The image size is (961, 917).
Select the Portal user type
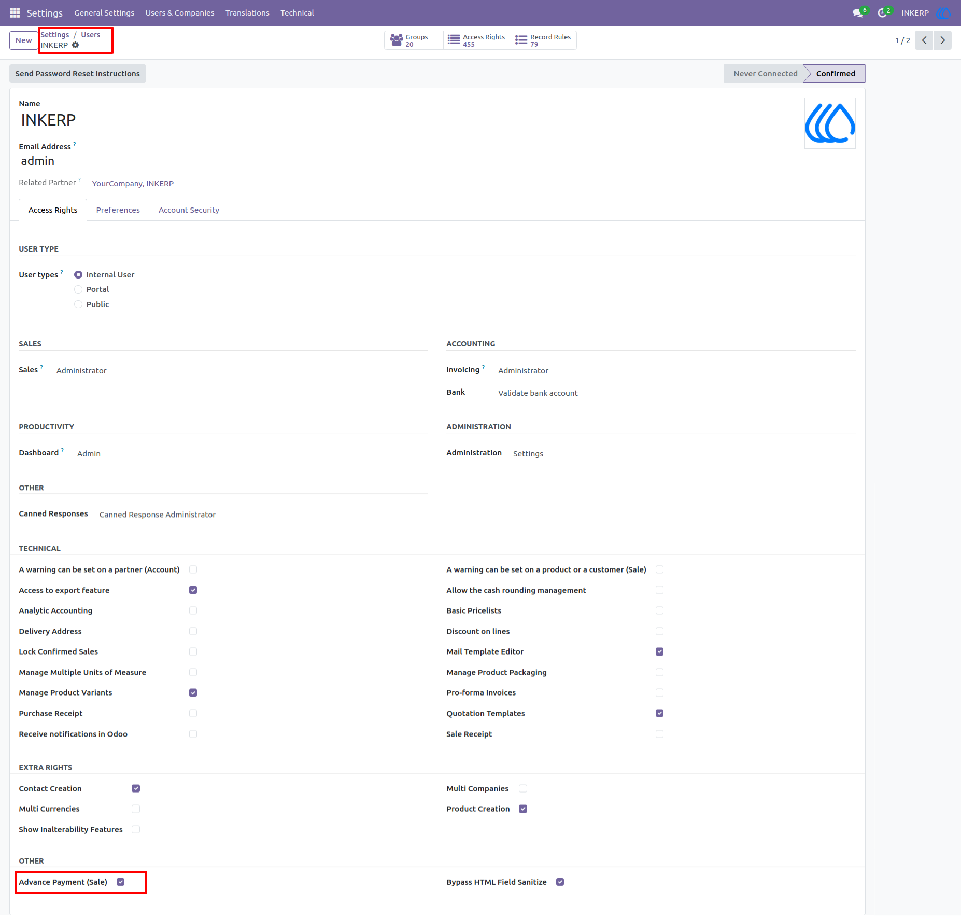click(x=78, y=289)
